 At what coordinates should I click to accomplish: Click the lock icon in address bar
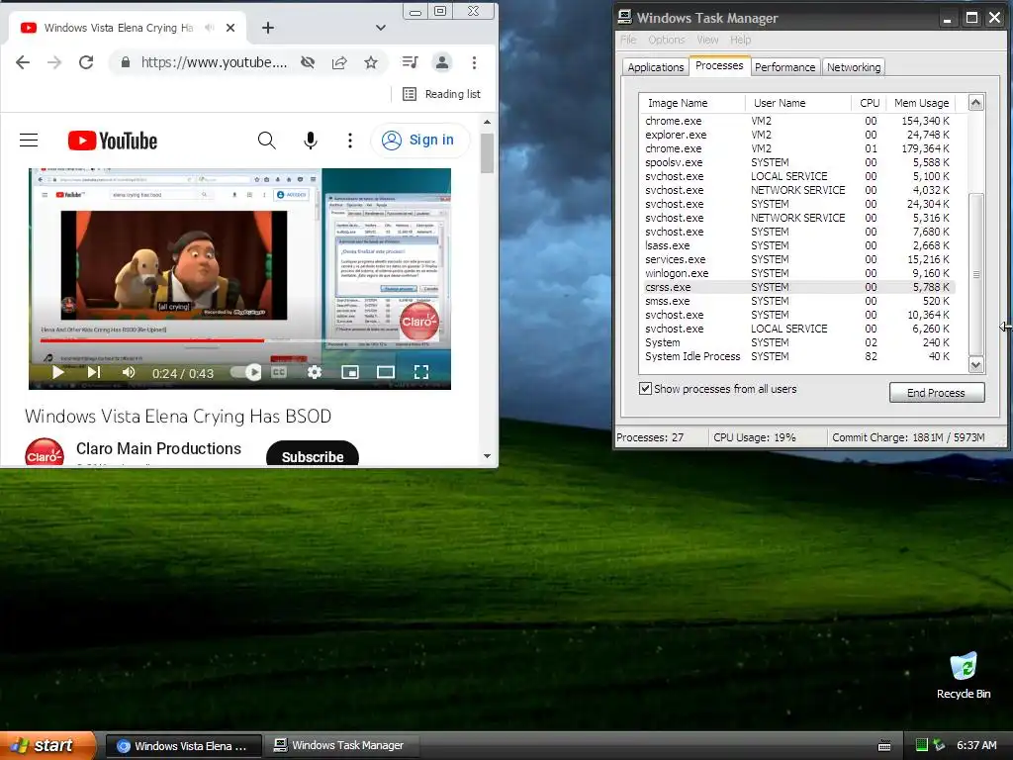[x=126, y=62]
